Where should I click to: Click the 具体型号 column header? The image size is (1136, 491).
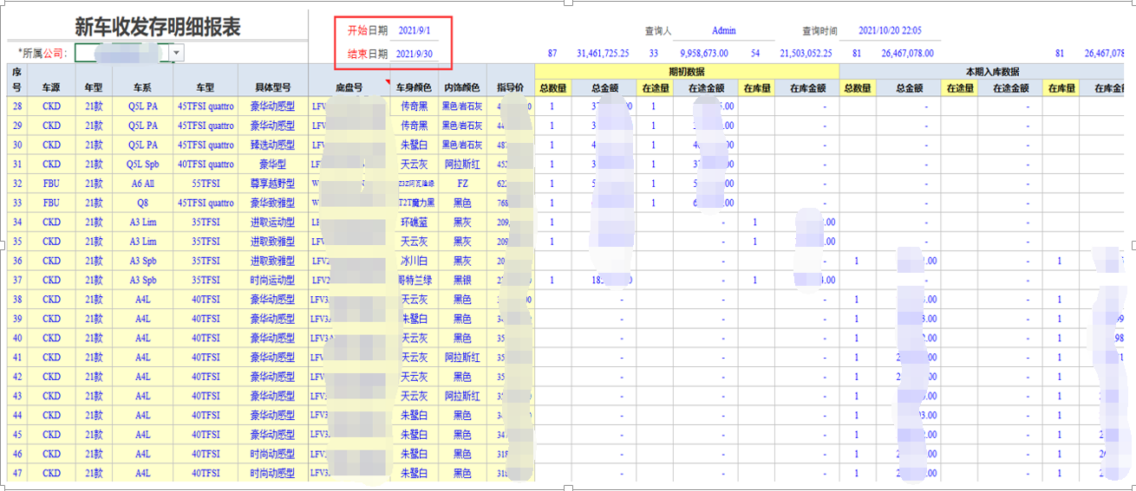click(x=272, y=87)
